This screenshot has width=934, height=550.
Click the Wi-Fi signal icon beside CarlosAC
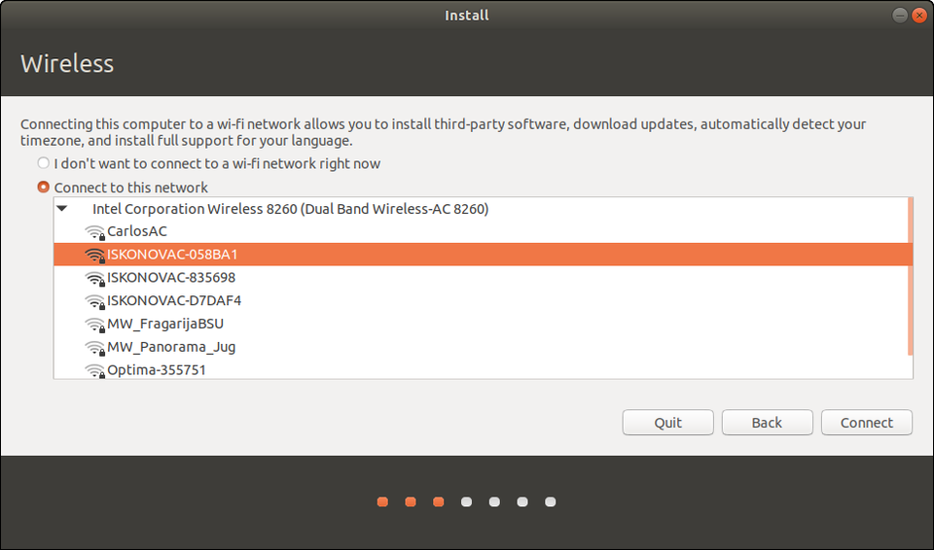(94, 232)
